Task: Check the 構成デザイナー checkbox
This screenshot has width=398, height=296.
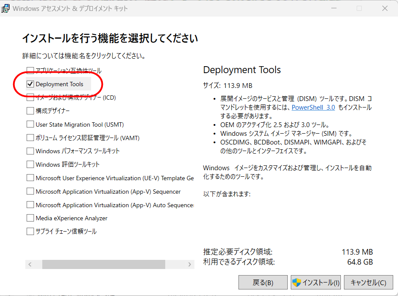Action: coord(30,111)
